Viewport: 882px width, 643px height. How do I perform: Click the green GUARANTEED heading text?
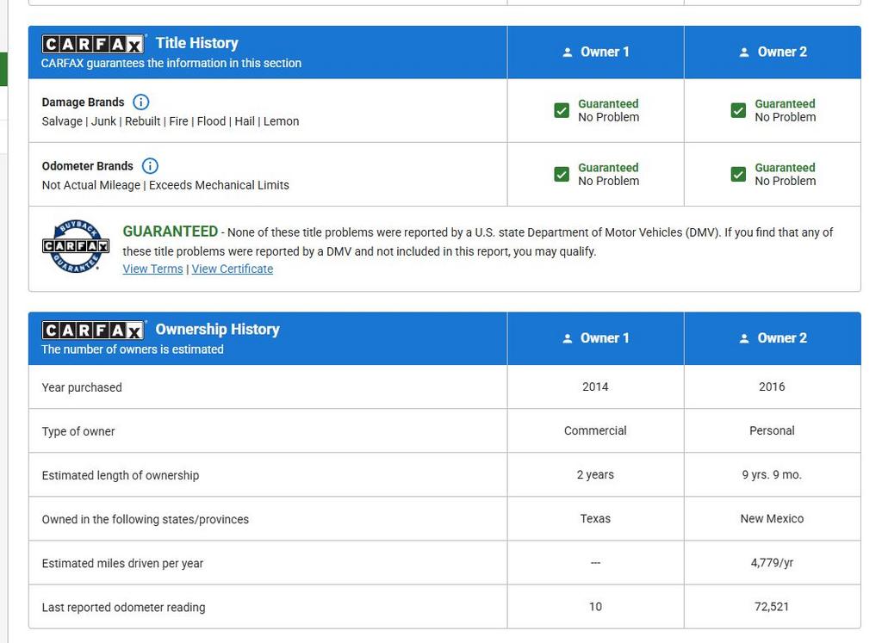pyautogui.click(x=171, y=232)
